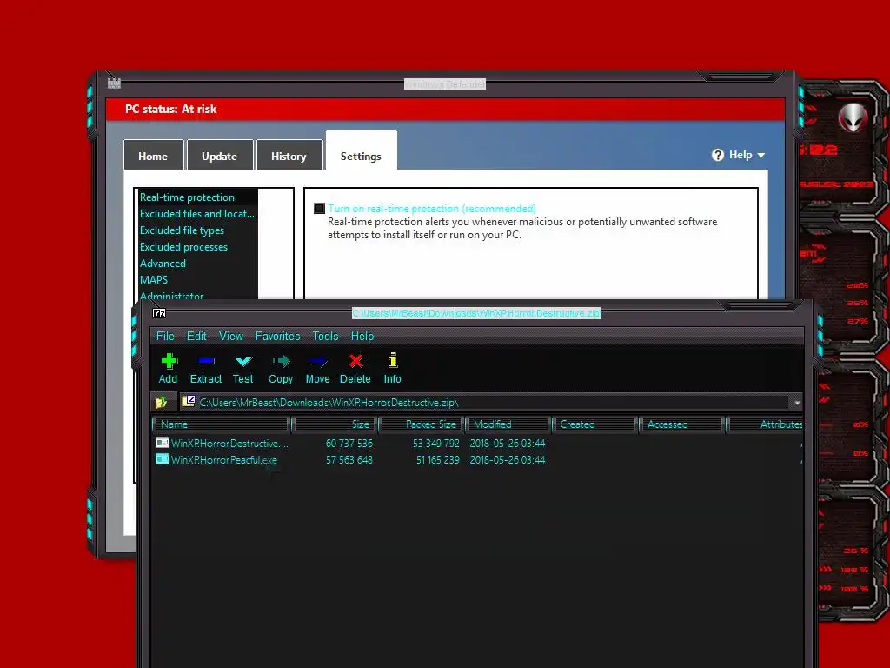Open the Tools menu in 7-Zip
The image size is (890, 668).
point(325,337)
